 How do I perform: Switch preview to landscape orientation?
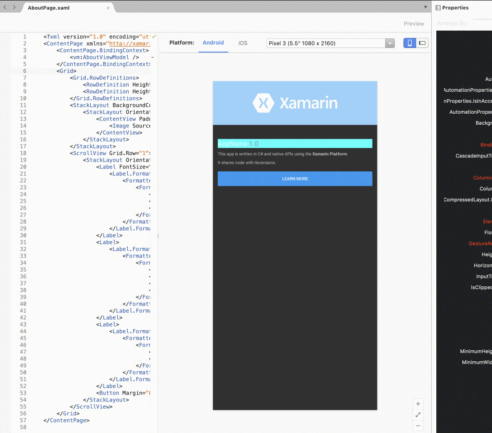[x=422, y=42]
